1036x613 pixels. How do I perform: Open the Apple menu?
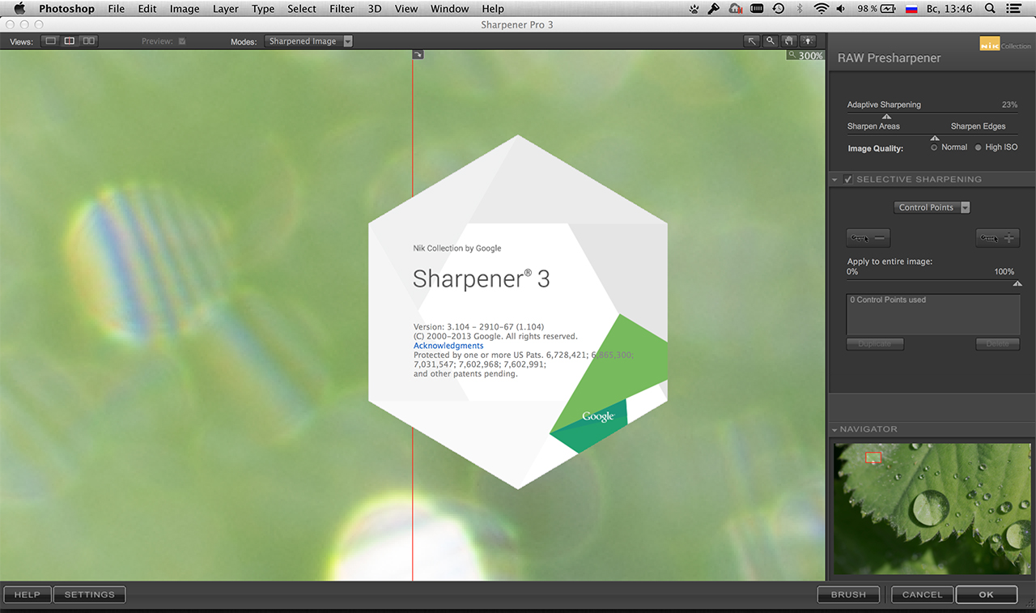(19, 9)
